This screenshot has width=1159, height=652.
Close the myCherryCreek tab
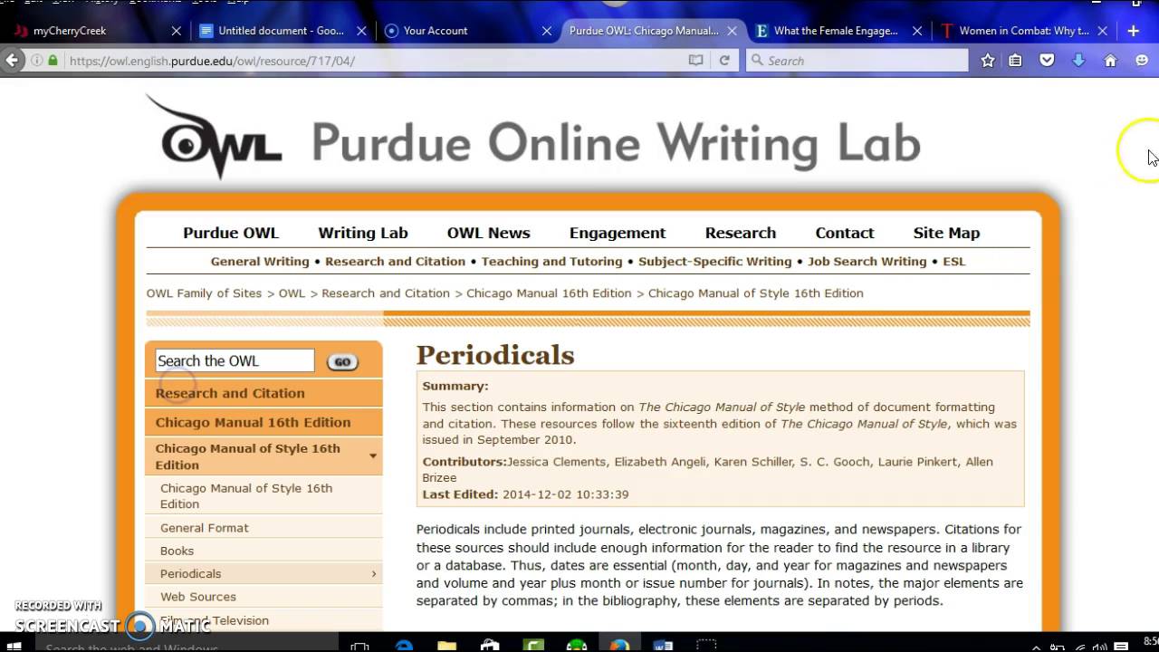click(177, 31)
